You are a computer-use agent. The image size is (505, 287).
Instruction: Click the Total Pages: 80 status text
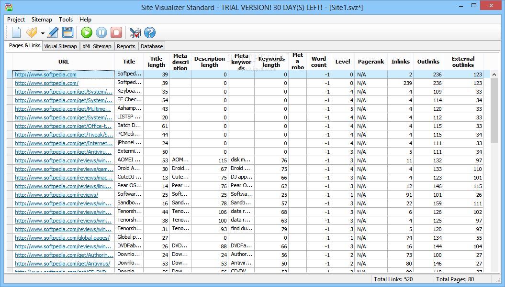455,279
